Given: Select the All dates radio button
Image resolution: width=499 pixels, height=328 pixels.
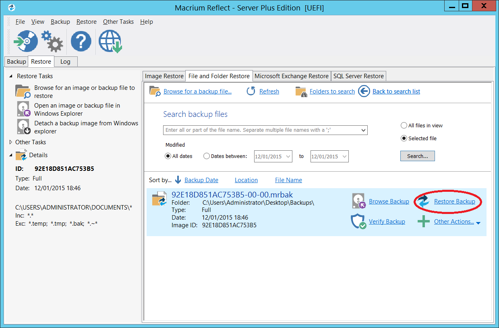Looking at the screenshot, I should pos(168,156).
